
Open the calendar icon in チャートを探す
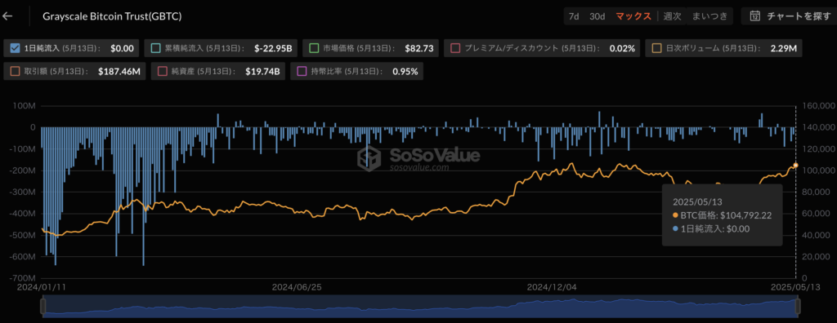(x=754, y=16)
